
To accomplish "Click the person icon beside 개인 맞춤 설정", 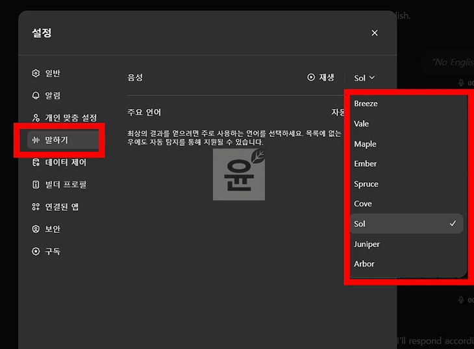I will 36,118.
